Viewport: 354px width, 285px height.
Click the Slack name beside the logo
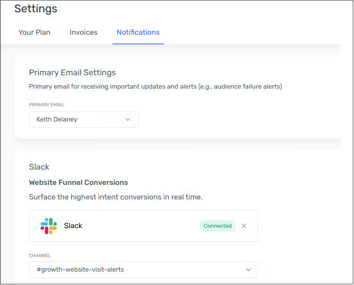(73, 226)
